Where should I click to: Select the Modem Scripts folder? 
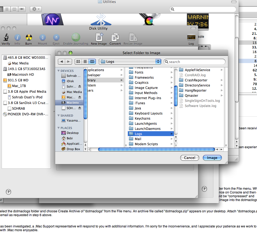[150, 144]
